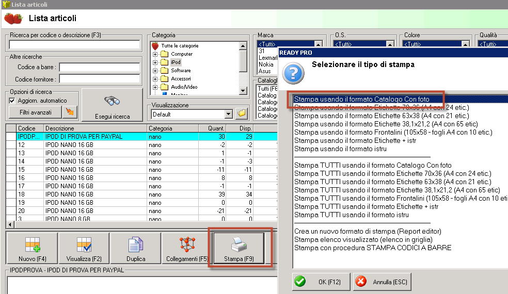Click the Codice a barre input field
Image resolution: width=508 pixels, height=294 pixels.
click(x=100, y=67)
